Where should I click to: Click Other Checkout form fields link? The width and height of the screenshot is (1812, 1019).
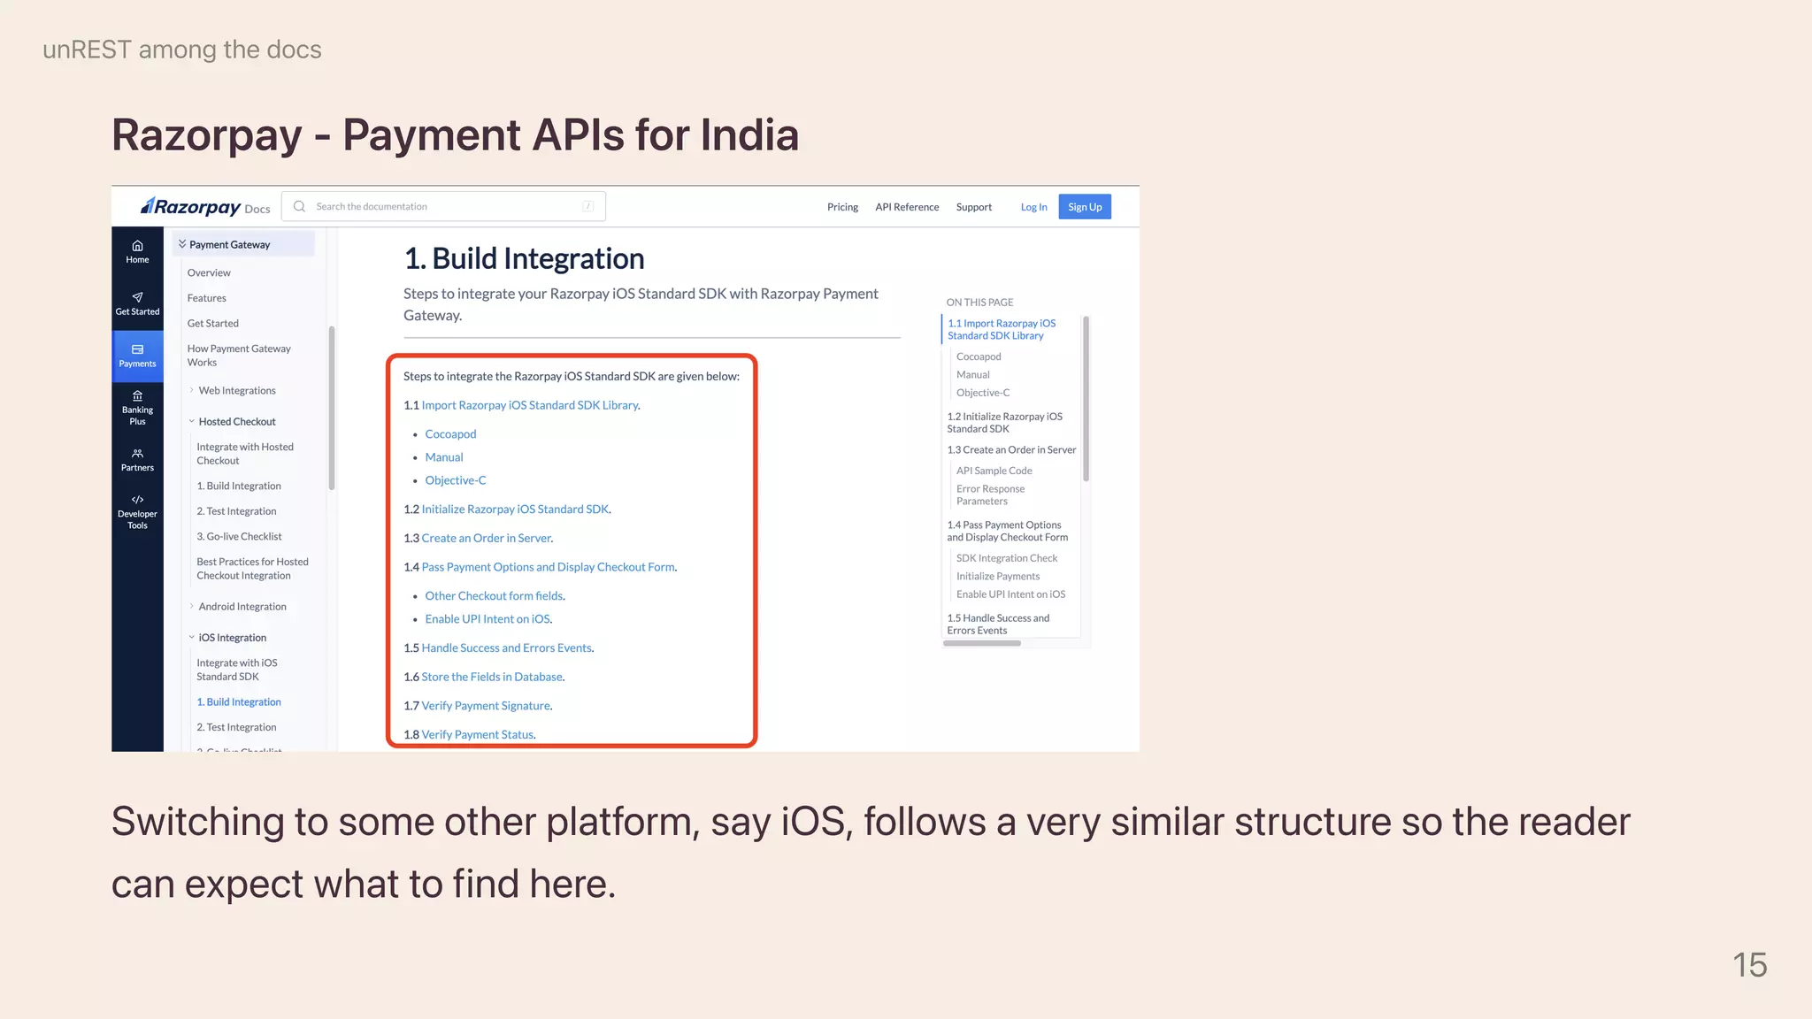(x=494, y=595)
